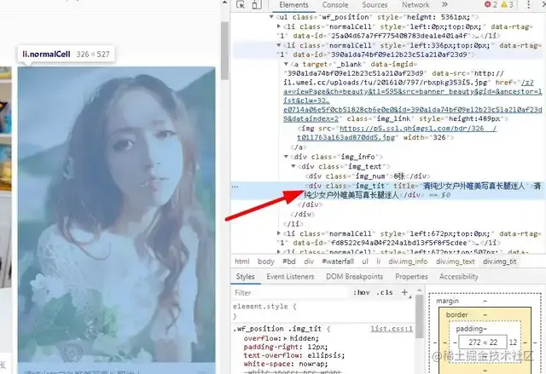Screen dimensions: 546x374
Task: Collapse the div img_info node
Action: point(286,157)
